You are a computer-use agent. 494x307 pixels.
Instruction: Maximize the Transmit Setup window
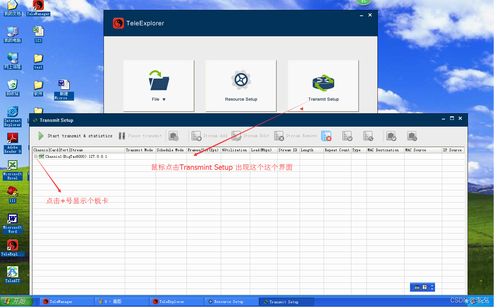[452, 118]
